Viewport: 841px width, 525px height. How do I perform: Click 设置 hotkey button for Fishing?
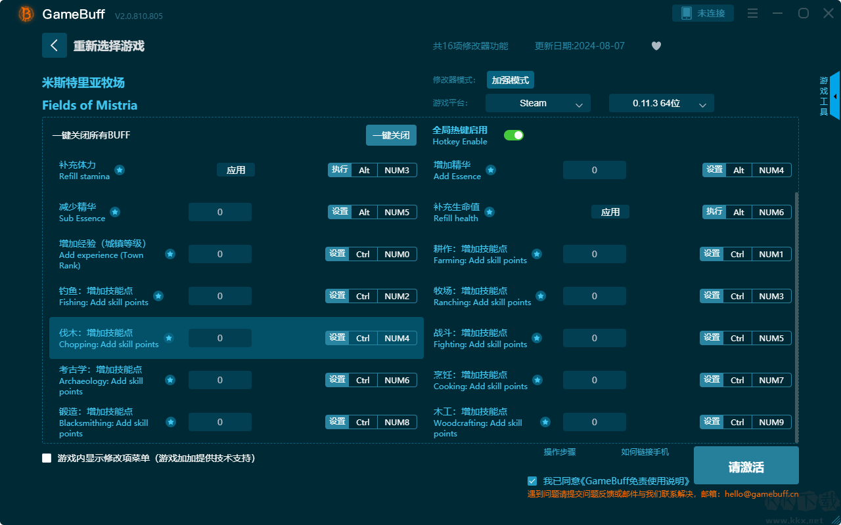pyautogui.click(x=337, y=296)
